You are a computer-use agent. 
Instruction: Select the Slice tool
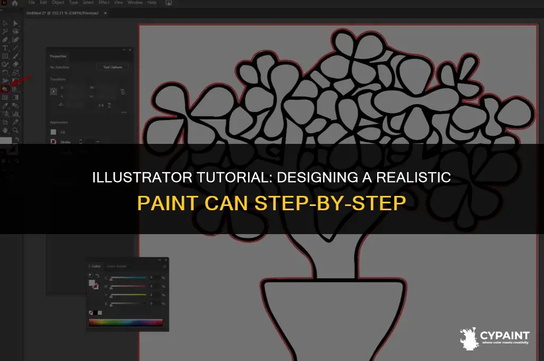point(15,122)
